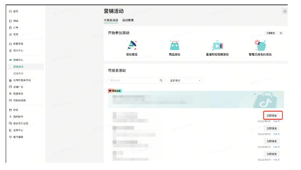Click the MEGA campaign banner
The height and width of the screenshot is (170, 301).
195,99
